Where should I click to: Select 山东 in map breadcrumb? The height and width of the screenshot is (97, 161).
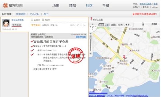pos(120,25)
